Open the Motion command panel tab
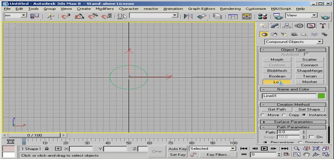 [299, 26]
